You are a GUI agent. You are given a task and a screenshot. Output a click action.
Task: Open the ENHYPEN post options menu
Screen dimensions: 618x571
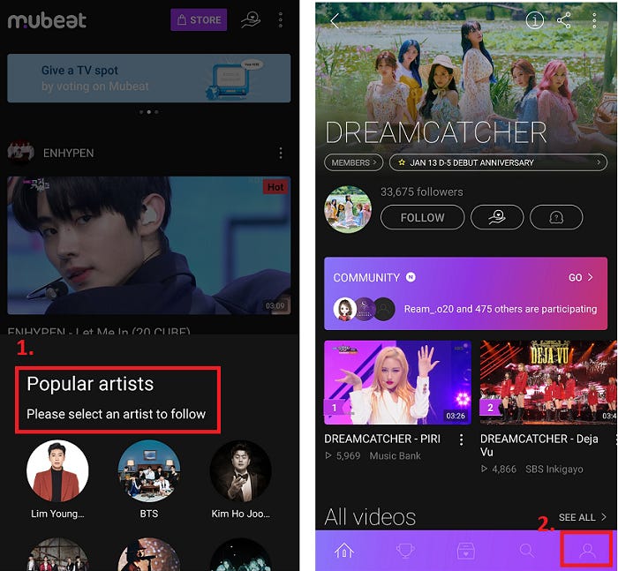click(x=281, y=153)
